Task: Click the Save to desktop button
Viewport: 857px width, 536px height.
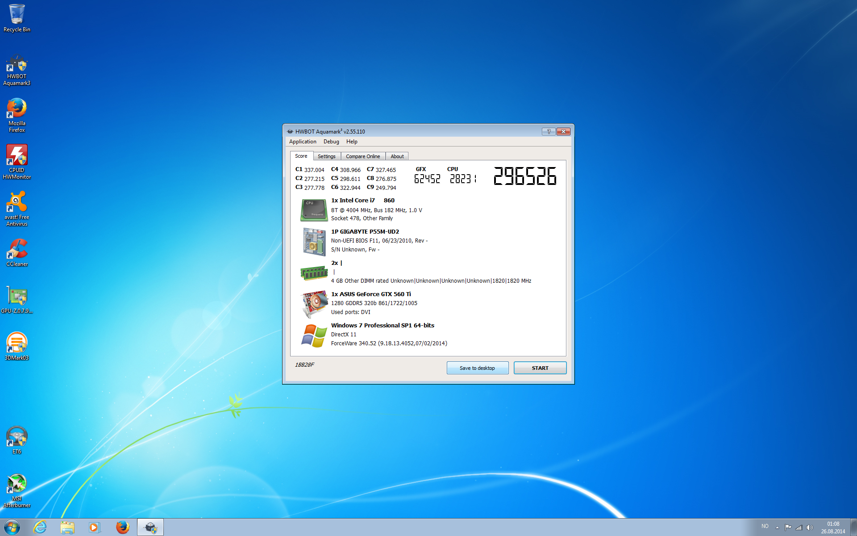Action: click(477, 368)
